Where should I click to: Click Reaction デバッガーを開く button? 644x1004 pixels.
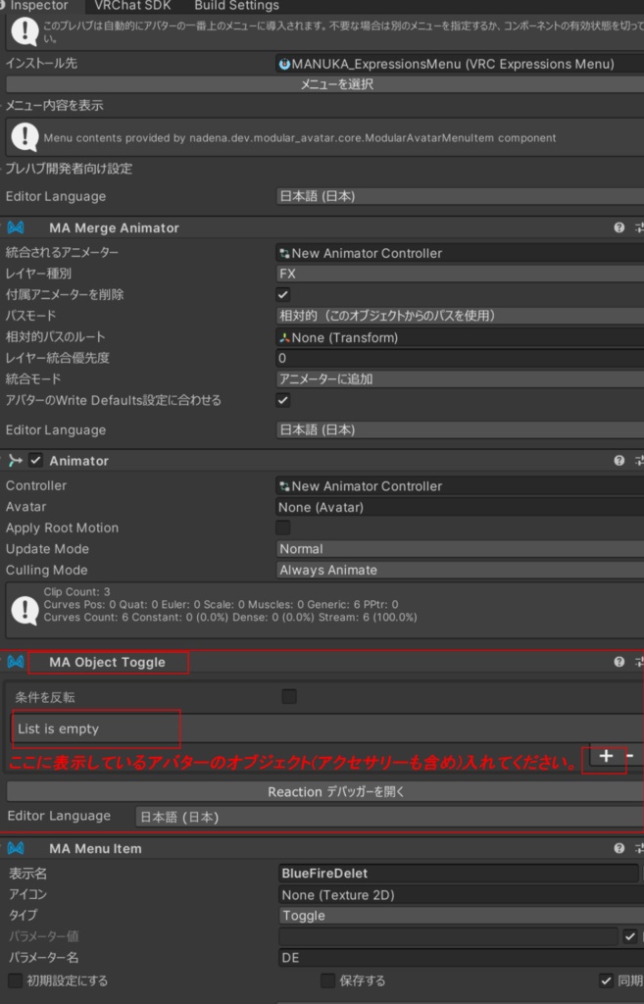click(x=325, y=791)
